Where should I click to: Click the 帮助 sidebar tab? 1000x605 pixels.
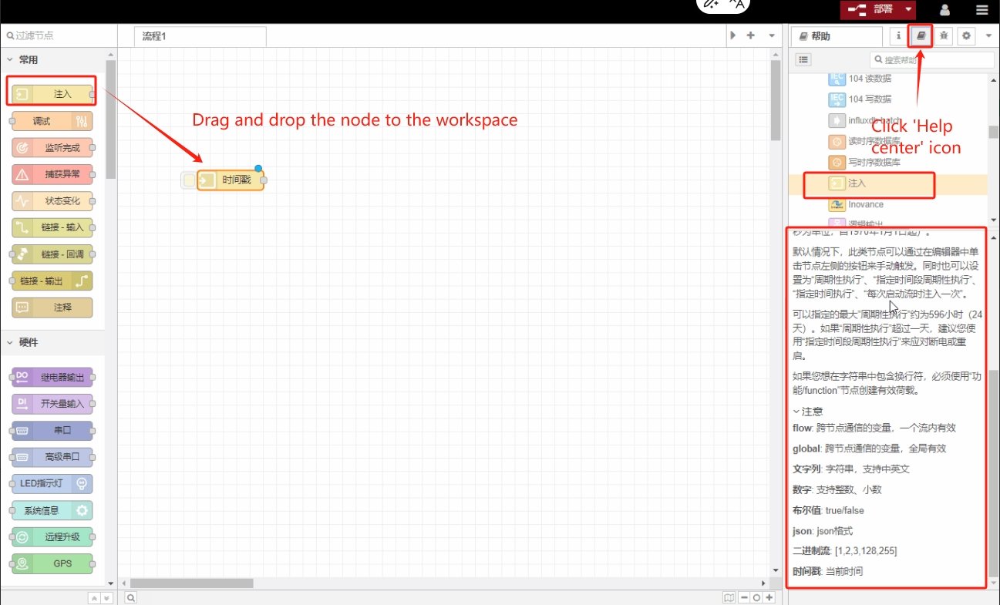coord(837,36)
